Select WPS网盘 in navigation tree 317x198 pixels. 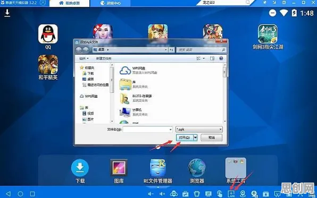(89, 96)
